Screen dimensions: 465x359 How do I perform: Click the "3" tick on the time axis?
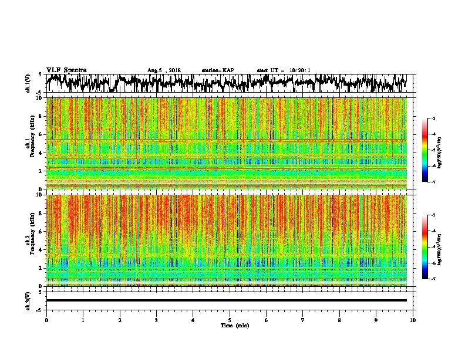point(156,320)
